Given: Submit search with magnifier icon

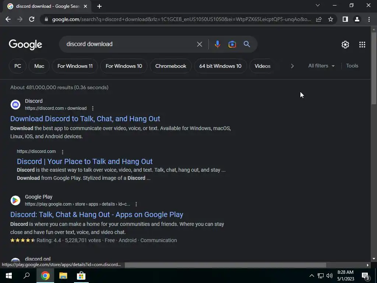Looking at the screenshot, I should (x=247, y=44).
